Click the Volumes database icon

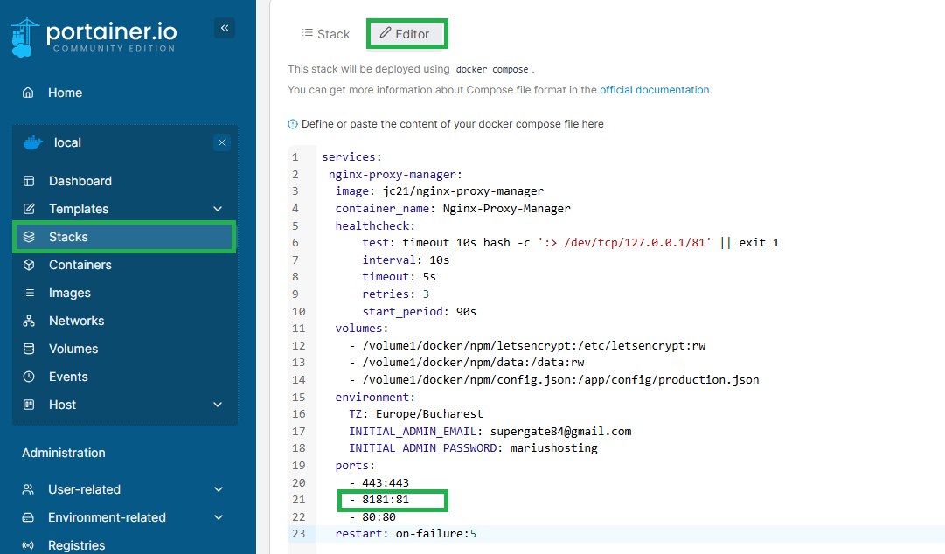click(28, 349)
